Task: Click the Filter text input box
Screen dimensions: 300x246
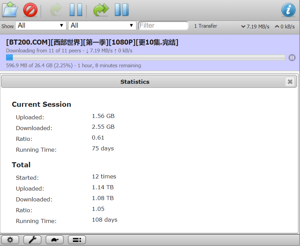Action: click(163, 26)
